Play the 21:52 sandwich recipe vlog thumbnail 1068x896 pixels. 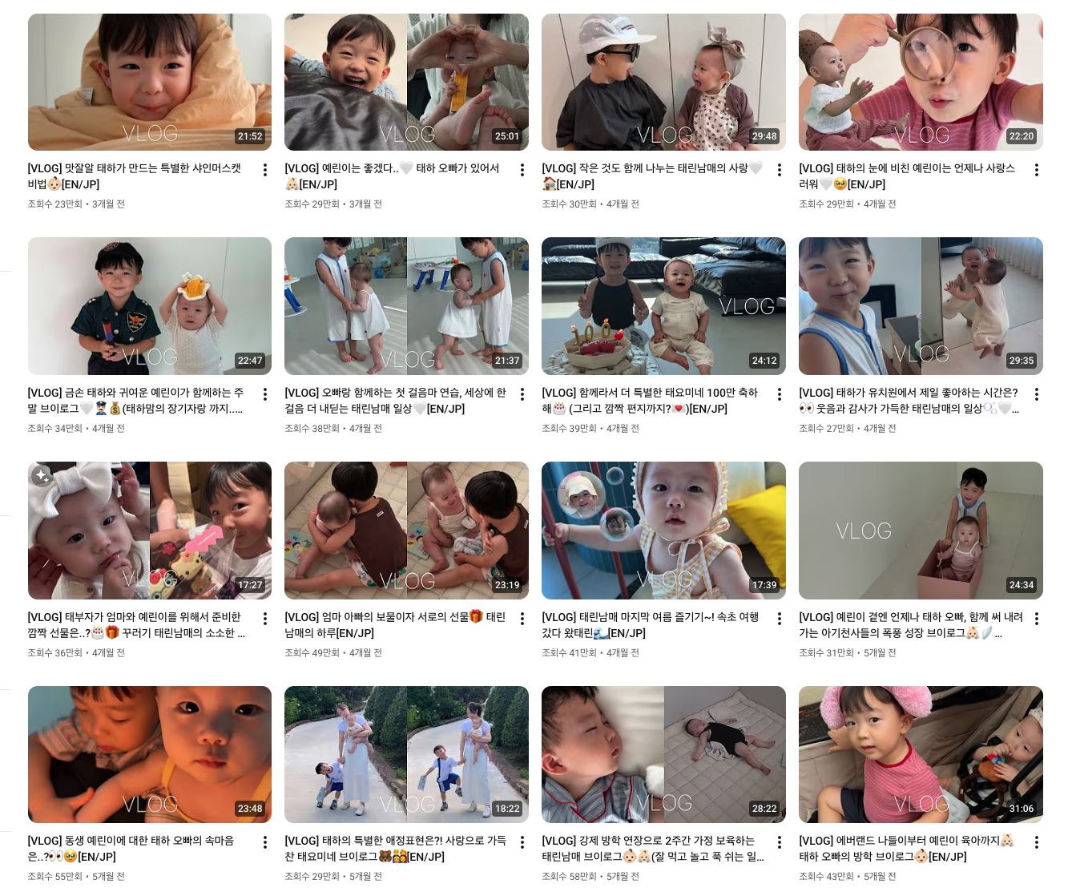(150, 82)
